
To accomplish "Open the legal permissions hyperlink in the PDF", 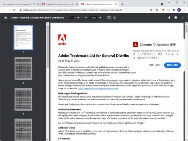I will [x=98, y=88].
